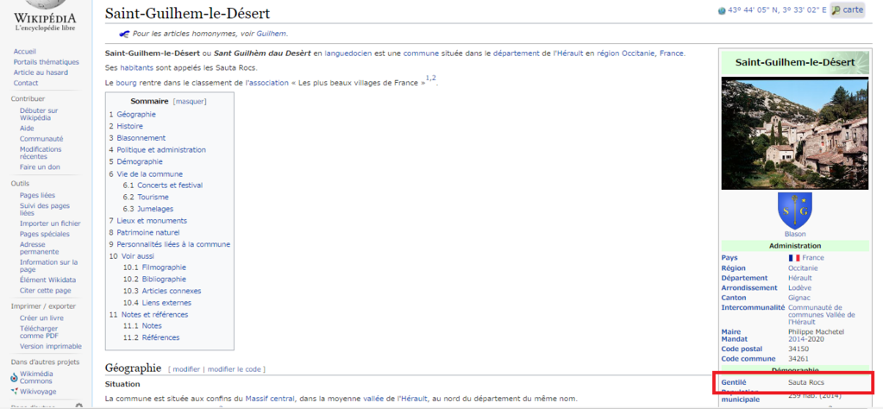Open the Blason coat of arms image
This screenshot has width=883, height=409.
795,211
